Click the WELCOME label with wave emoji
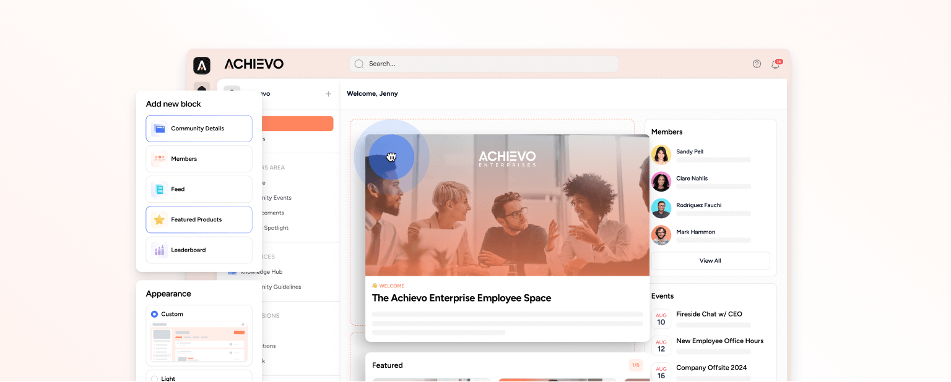 coord(388,286)
